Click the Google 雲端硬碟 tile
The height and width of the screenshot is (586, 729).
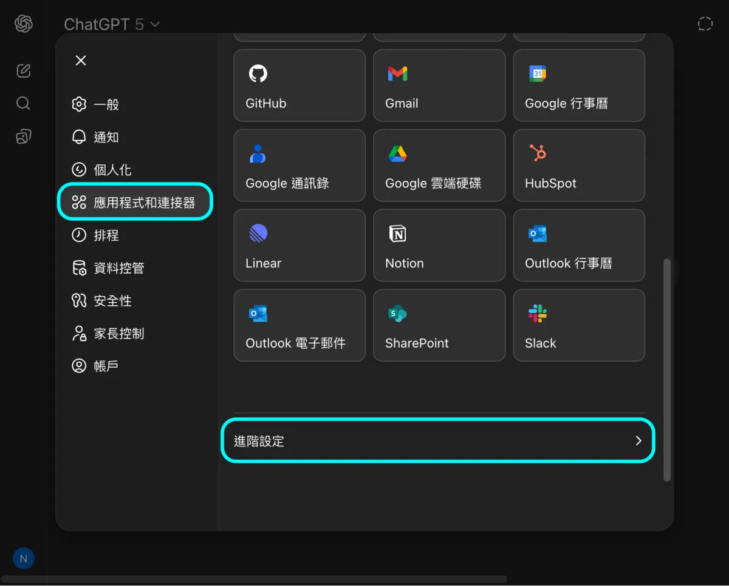[439, 166]
